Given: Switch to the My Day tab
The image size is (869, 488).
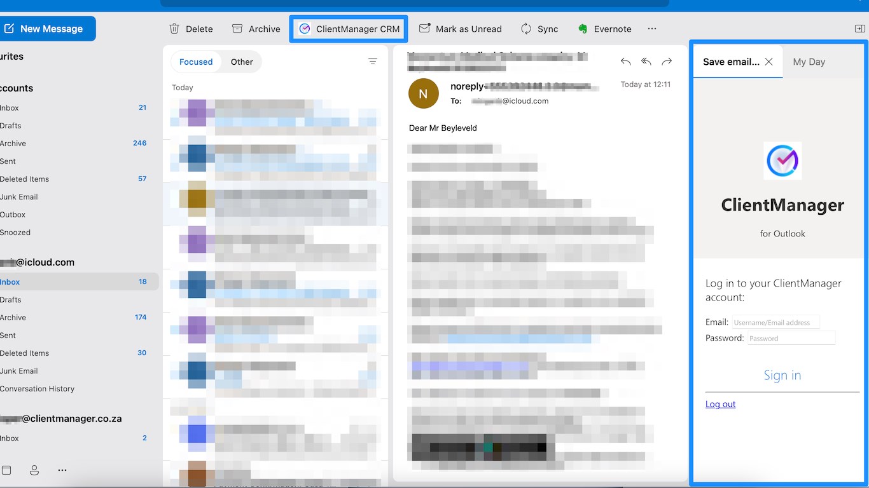Looking at the screenshot, I should 809,62.
